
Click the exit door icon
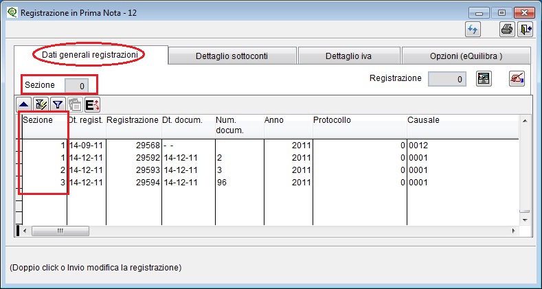(525, 30)
